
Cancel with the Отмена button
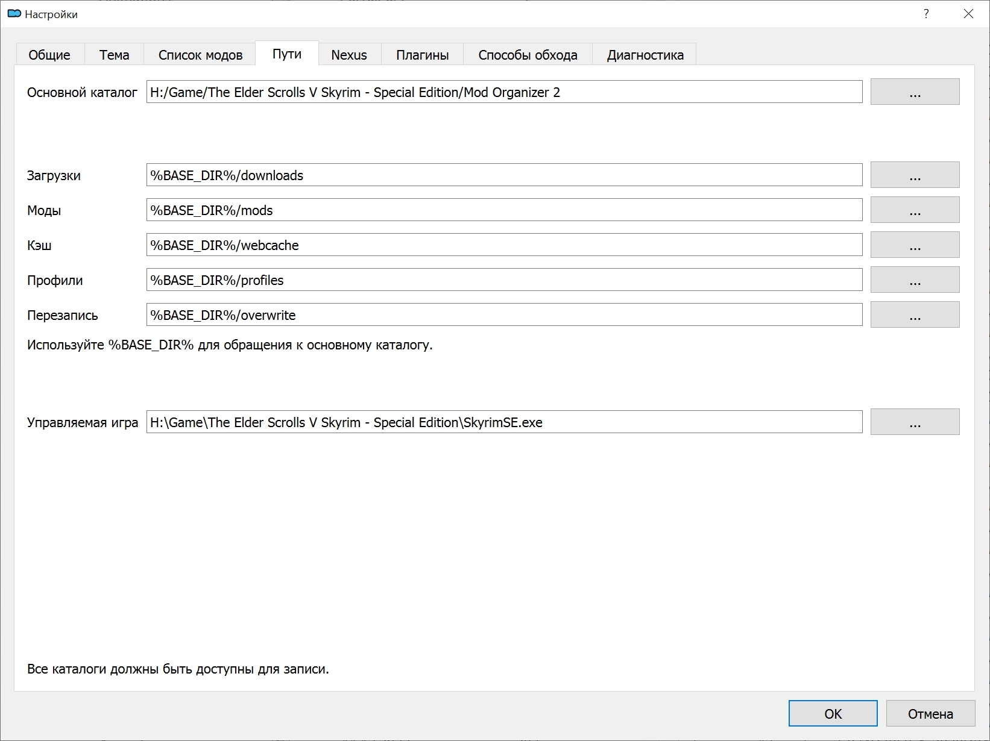tap(930, 713)
